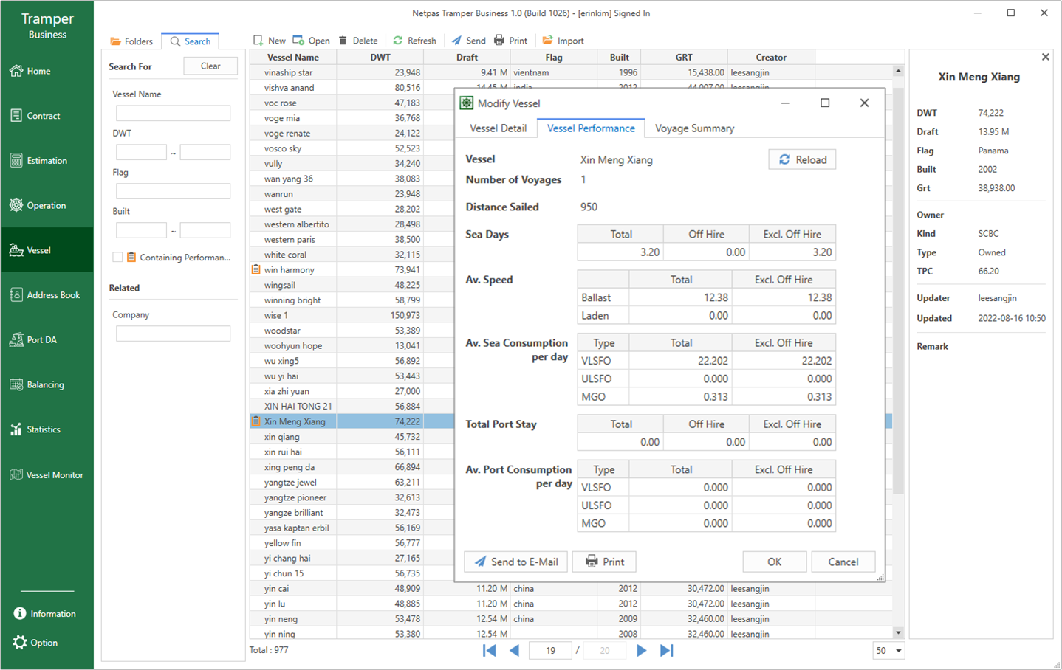Screen dimensions: 1062x670
Task: Click the Refresh toolbar icon
Action: [x=398, y=41]
